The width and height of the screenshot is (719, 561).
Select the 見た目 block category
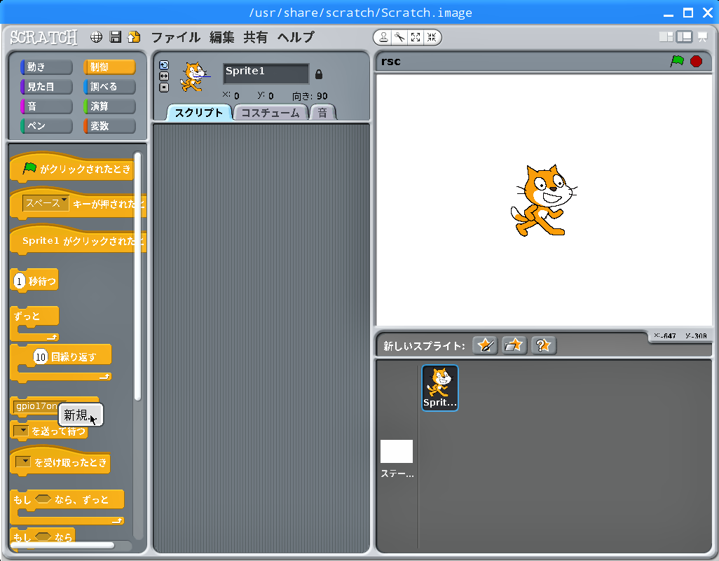coord(46,87)
